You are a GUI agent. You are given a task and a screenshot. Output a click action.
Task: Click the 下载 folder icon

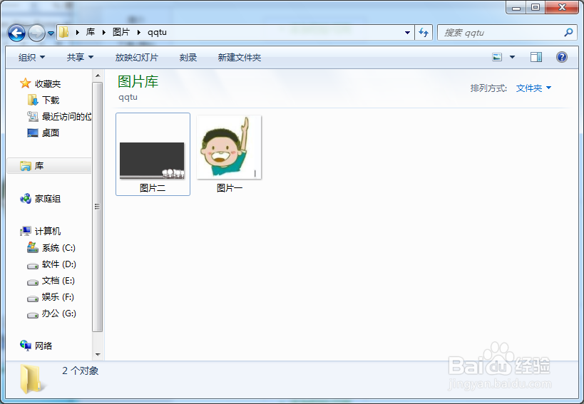[33, 100]
